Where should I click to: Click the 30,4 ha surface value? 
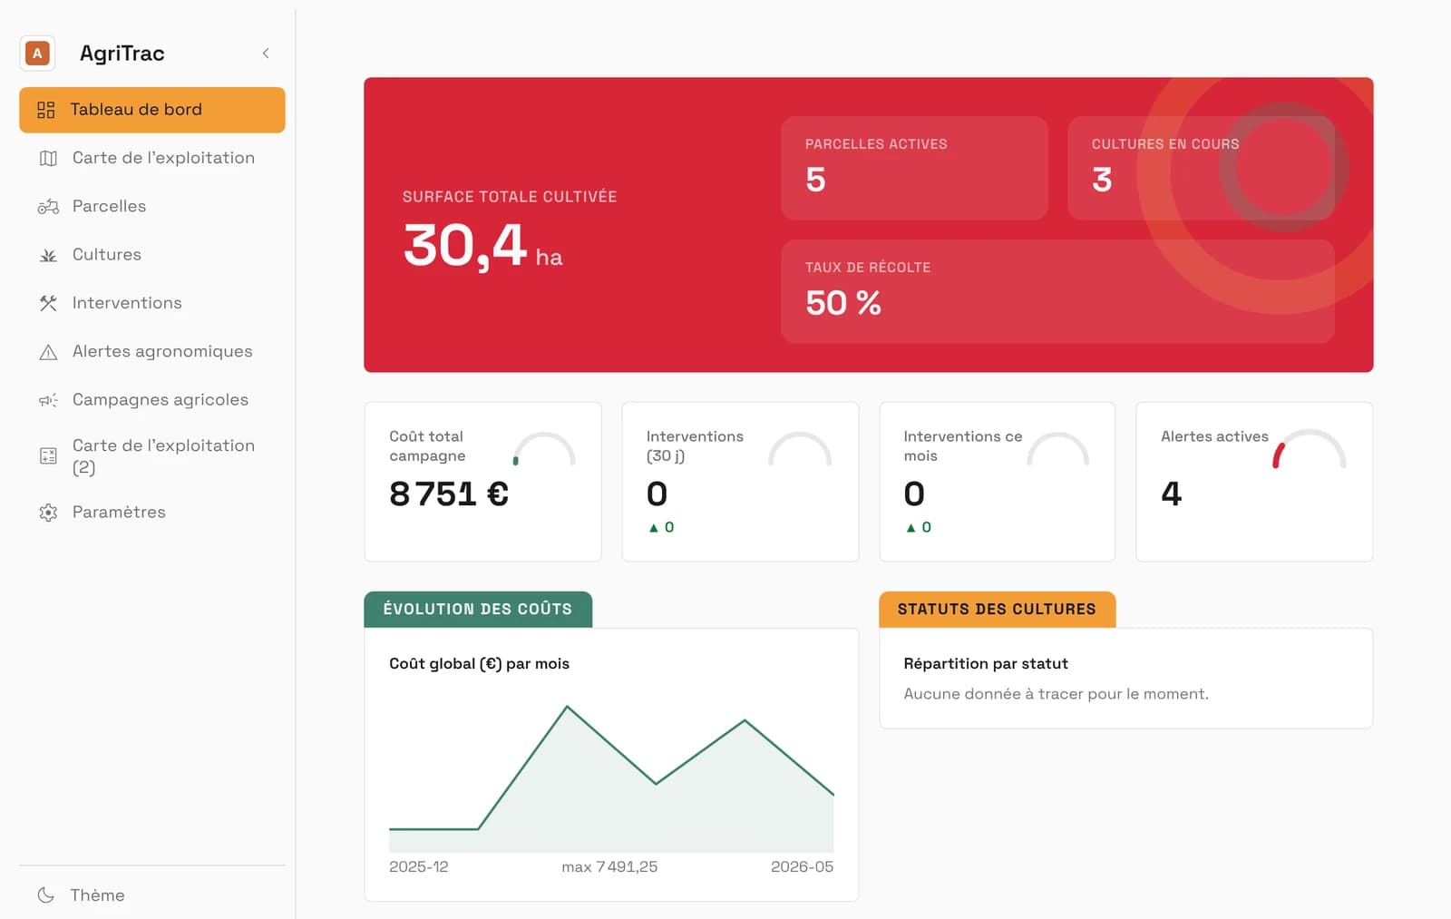pos(482,246)
